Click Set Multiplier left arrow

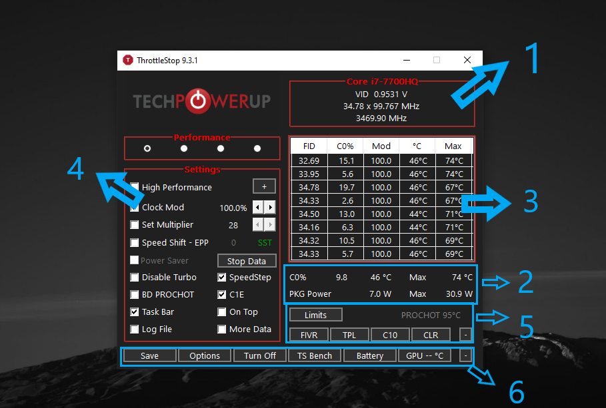[x=258, y=225]
